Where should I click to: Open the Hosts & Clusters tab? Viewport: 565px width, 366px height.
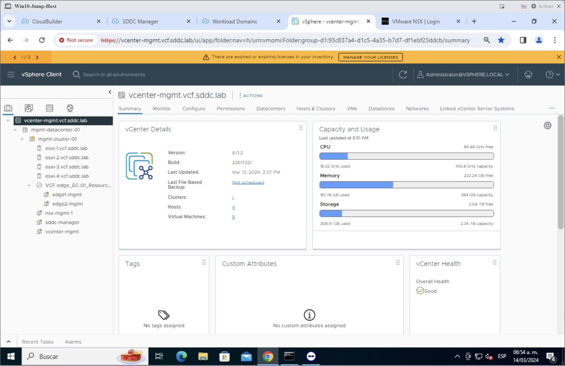coord(316,108)
